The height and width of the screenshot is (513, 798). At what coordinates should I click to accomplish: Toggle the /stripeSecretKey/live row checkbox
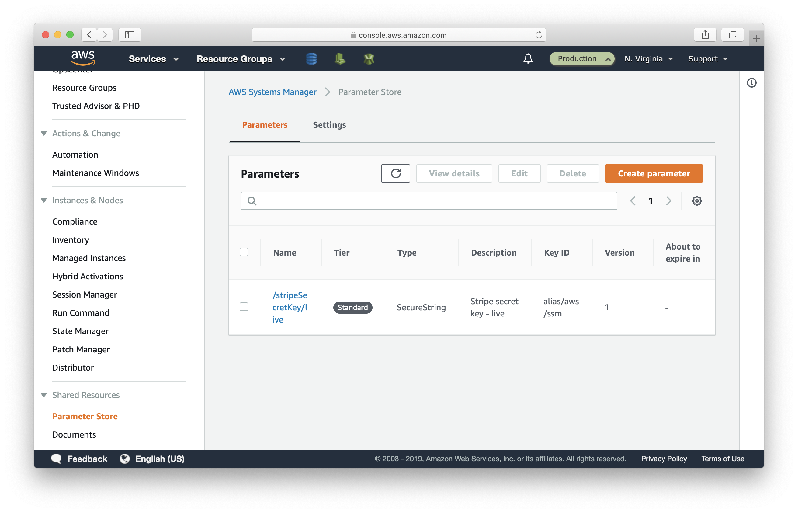[244, 306]
